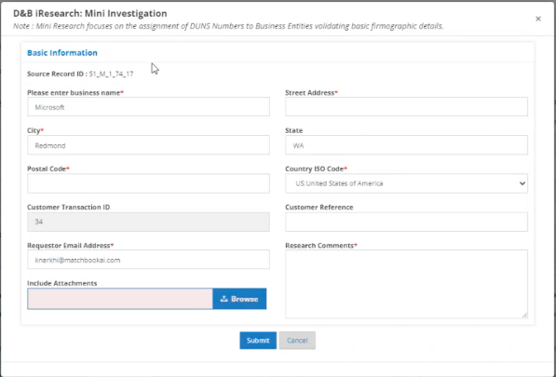Click the City field containing Redmond
This screenshot has width=556, height=377.
148,145
